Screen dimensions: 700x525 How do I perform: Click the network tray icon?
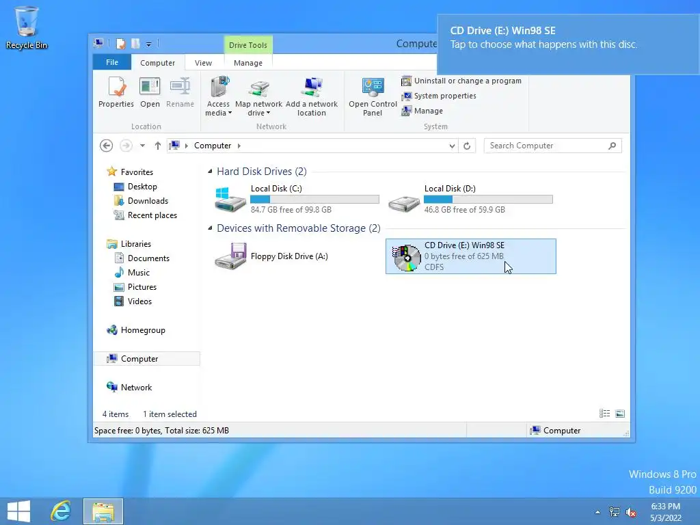click(x=615, y=512)
